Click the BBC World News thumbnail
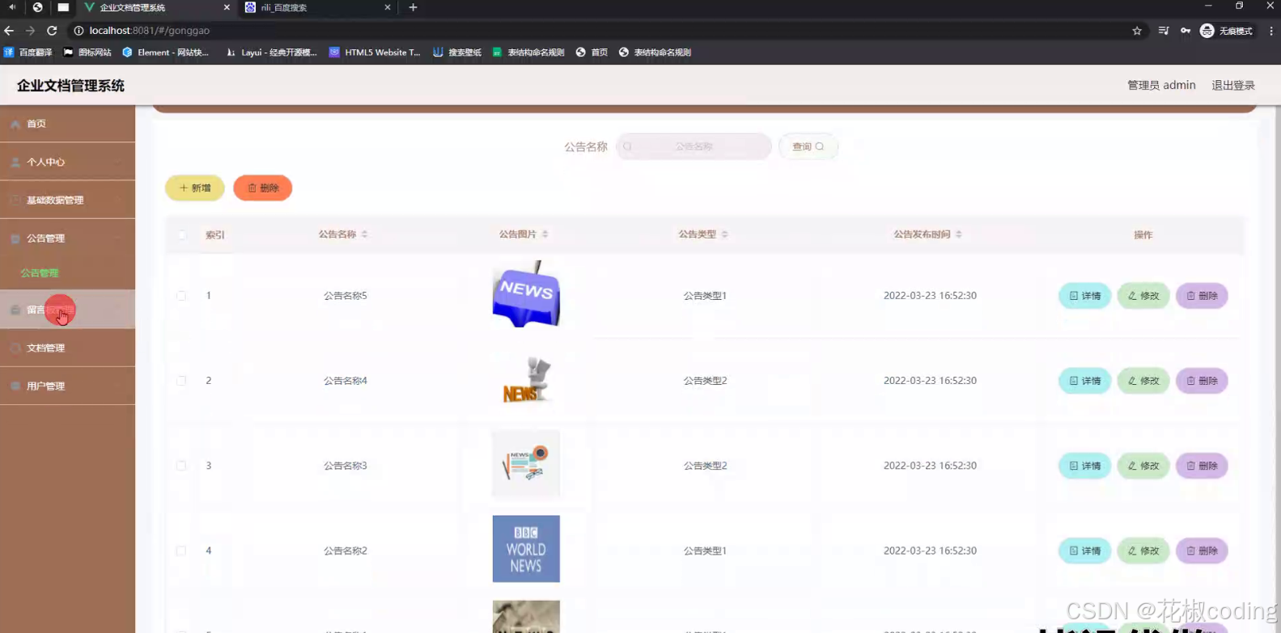The image size is (1281, 633). coord(526,549)
